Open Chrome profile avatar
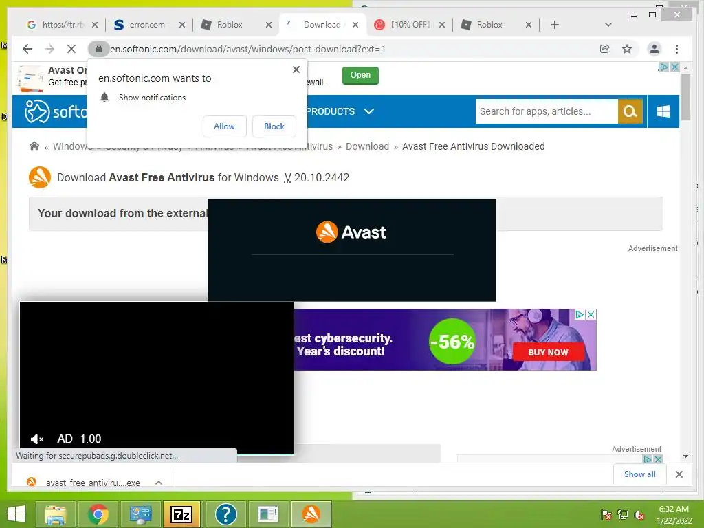The width and height of the screenshot is (704, 528). pos(654,49)
